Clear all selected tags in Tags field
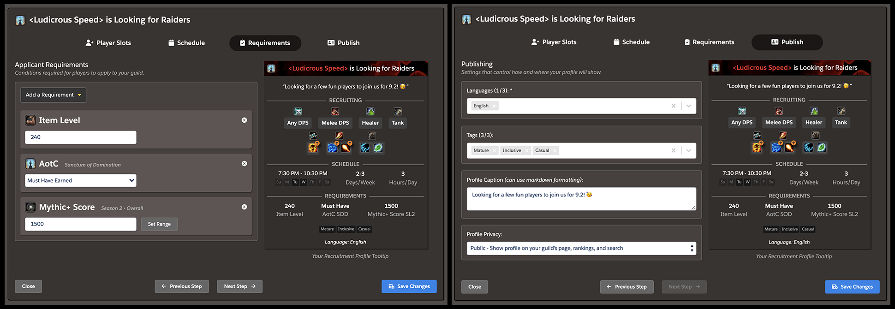Viewport: 895px width, 309px height. pos(674,151)
